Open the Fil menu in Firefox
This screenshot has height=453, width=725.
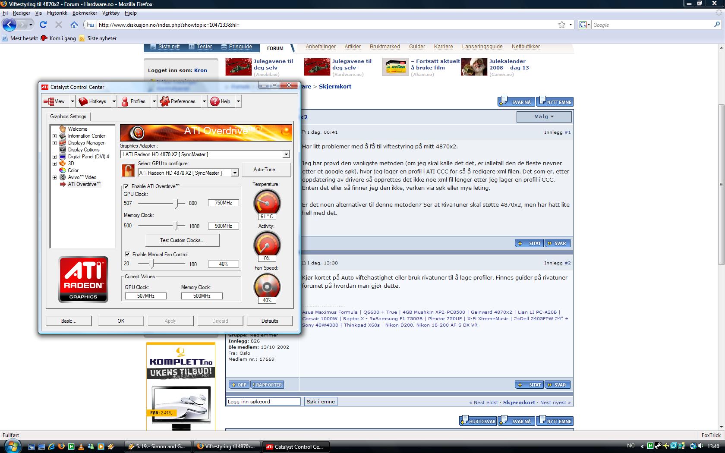click(x=5, y=13)
